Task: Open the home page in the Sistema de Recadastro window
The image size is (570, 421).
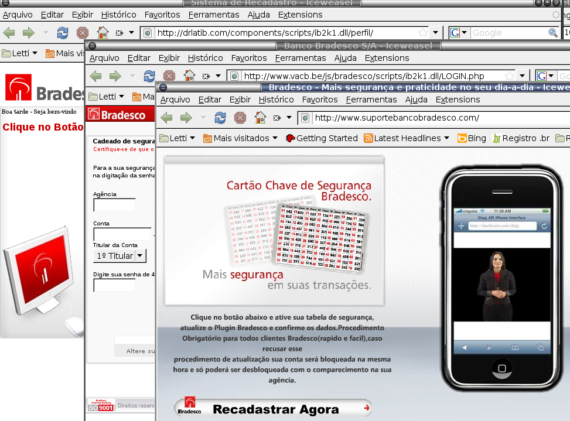Action: tap(103, 33)
